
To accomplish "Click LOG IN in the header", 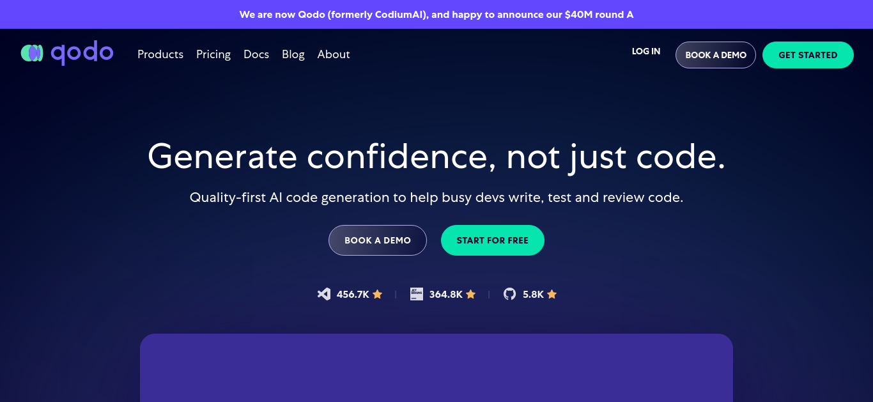I will pos(646,51).
